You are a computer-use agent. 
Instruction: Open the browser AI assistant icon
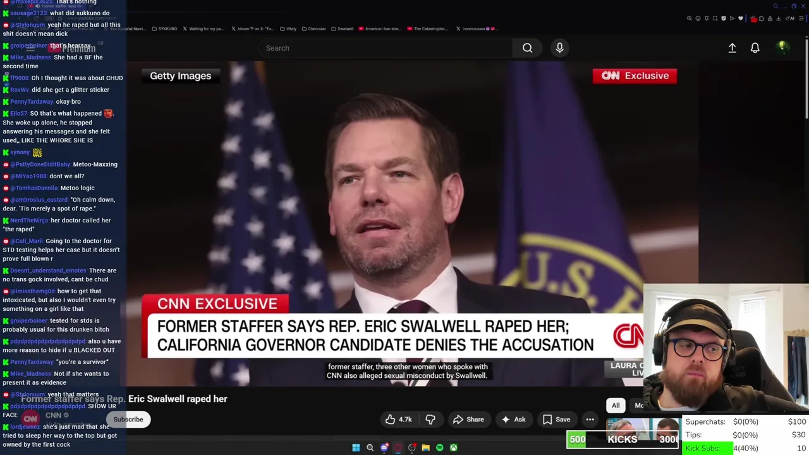[789, 18]
